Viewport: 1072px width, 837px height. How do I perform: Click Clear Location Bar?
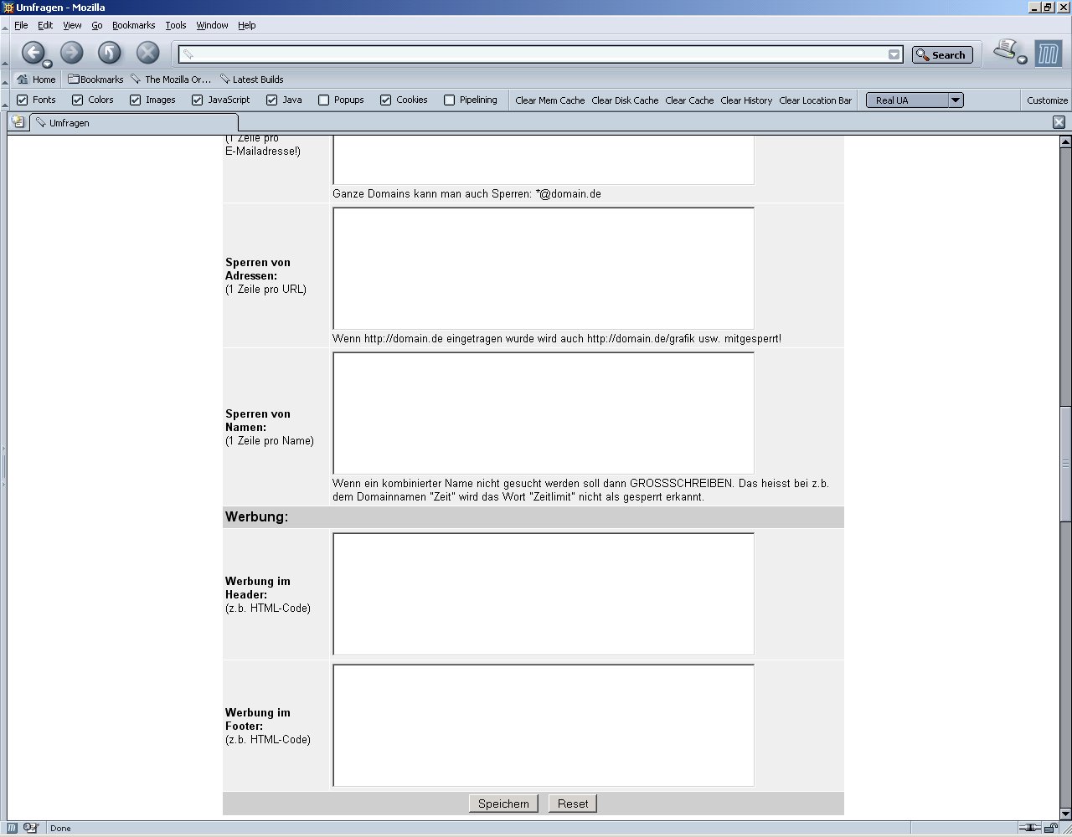click(815, 100)
